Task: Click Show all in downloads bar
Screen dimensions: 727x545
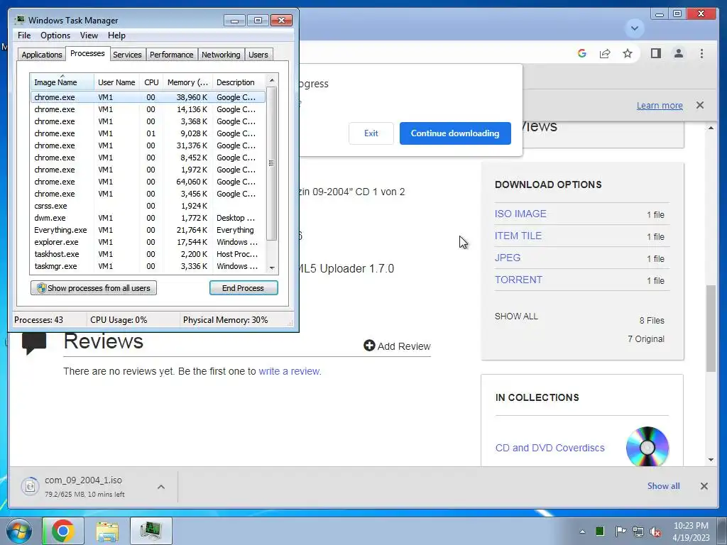Action: click(664, 485)
